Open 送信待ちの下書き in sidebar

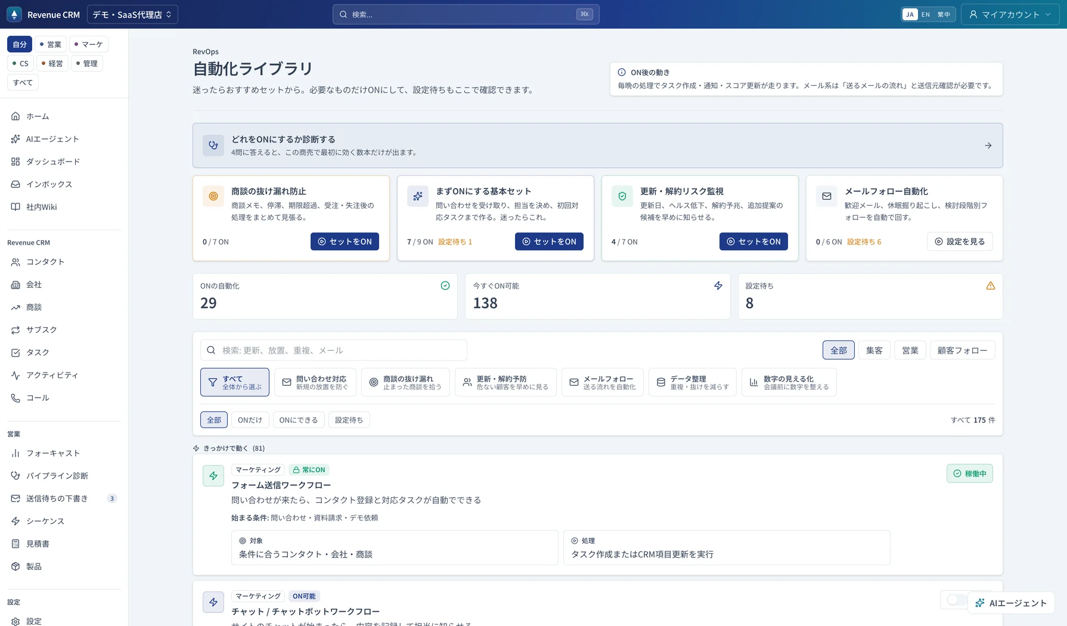(x=64, y=498)
